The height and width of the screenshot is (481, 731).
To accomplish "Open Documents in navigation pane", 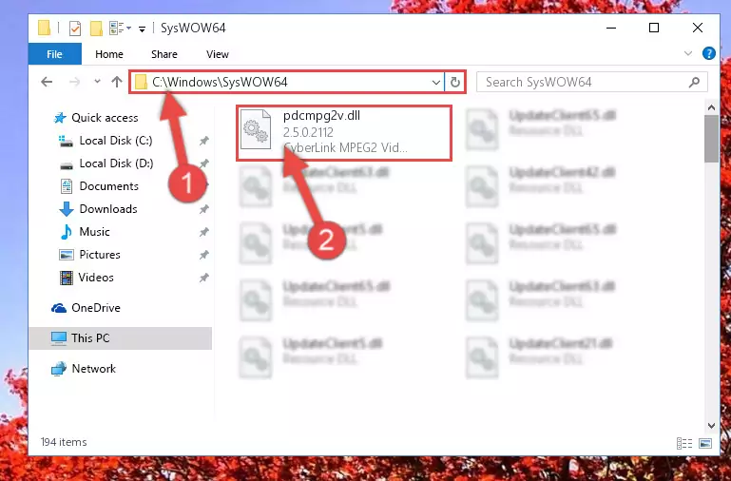I will click(108, 186).
